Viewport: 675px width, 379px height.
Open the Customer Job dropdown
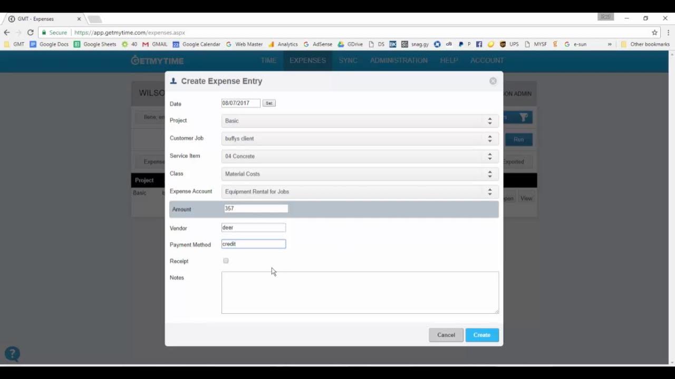coord(360,138)
